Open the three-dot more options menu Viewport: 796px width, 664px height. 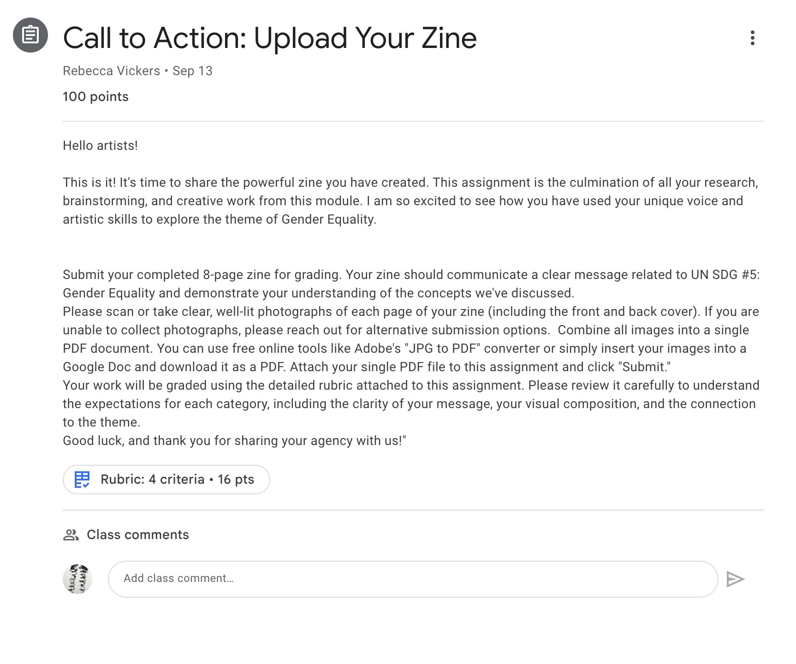[752, 38]
